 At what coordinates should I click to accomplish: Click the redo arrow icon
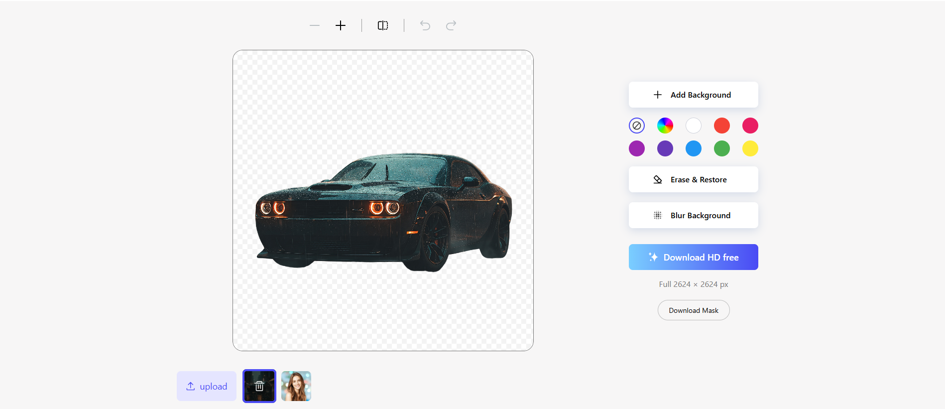click(x=451, y=25)
